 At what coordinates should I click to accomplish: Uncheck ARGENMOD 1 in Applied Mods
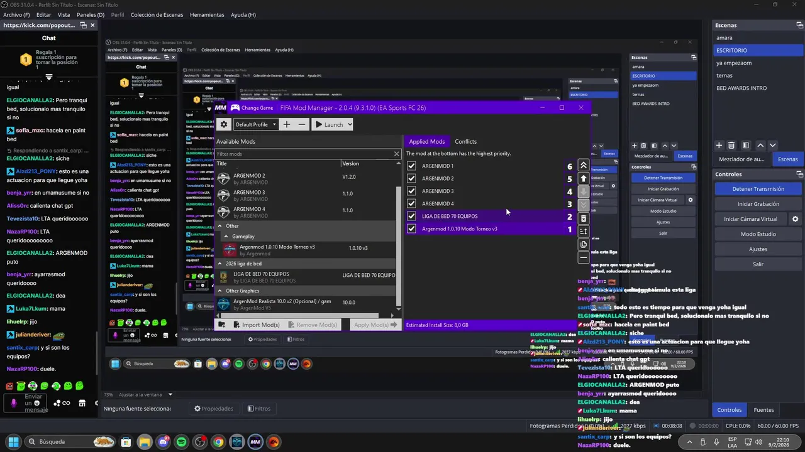pos(411,166)
